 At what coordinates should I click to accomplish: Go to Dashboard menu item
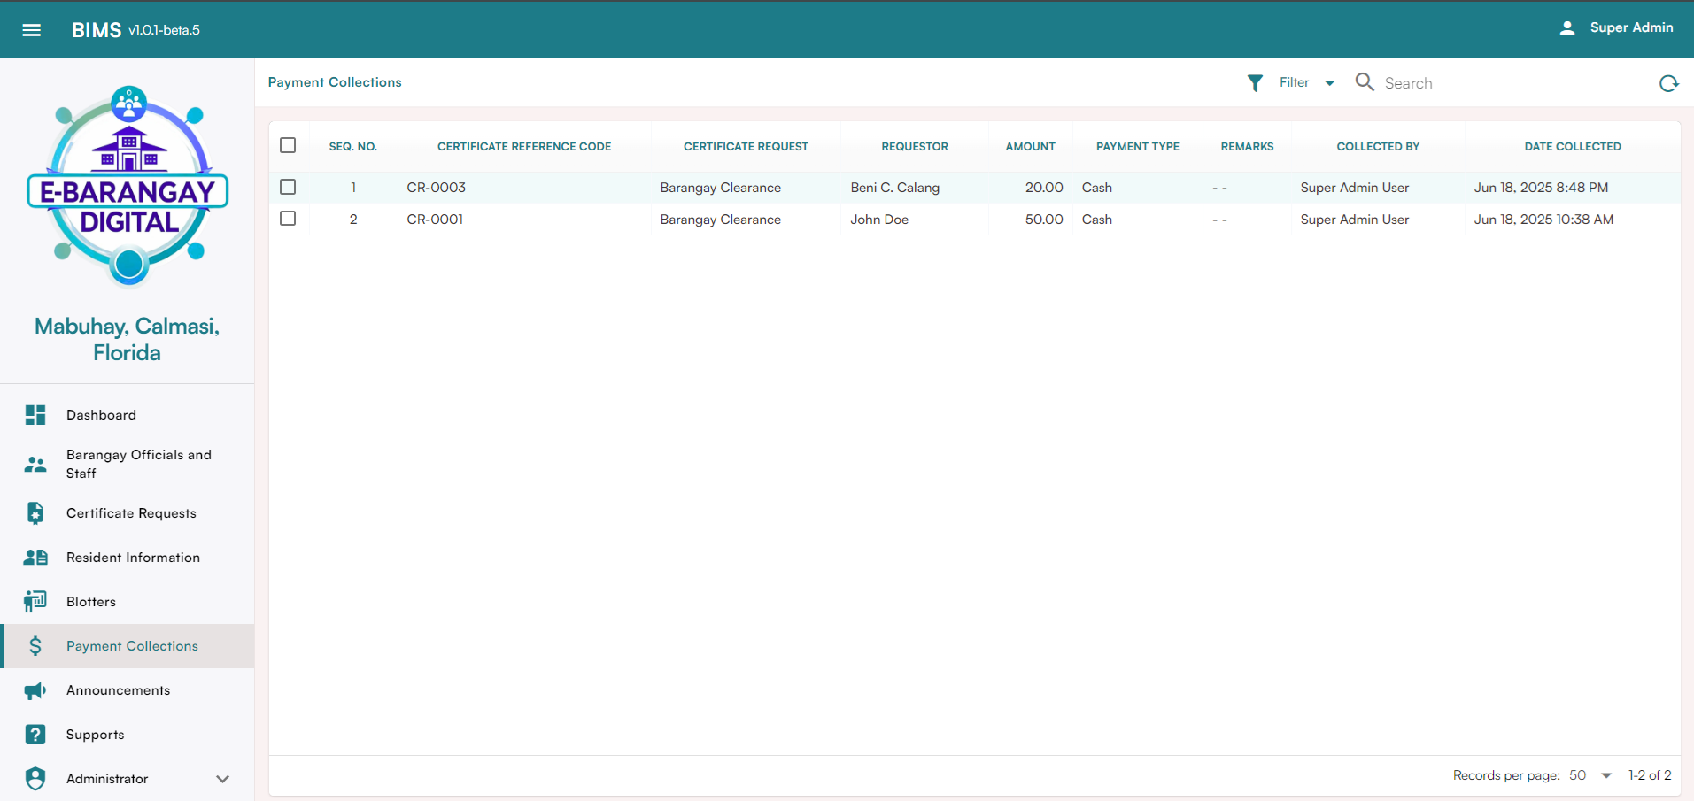click(x=128, y=415)
